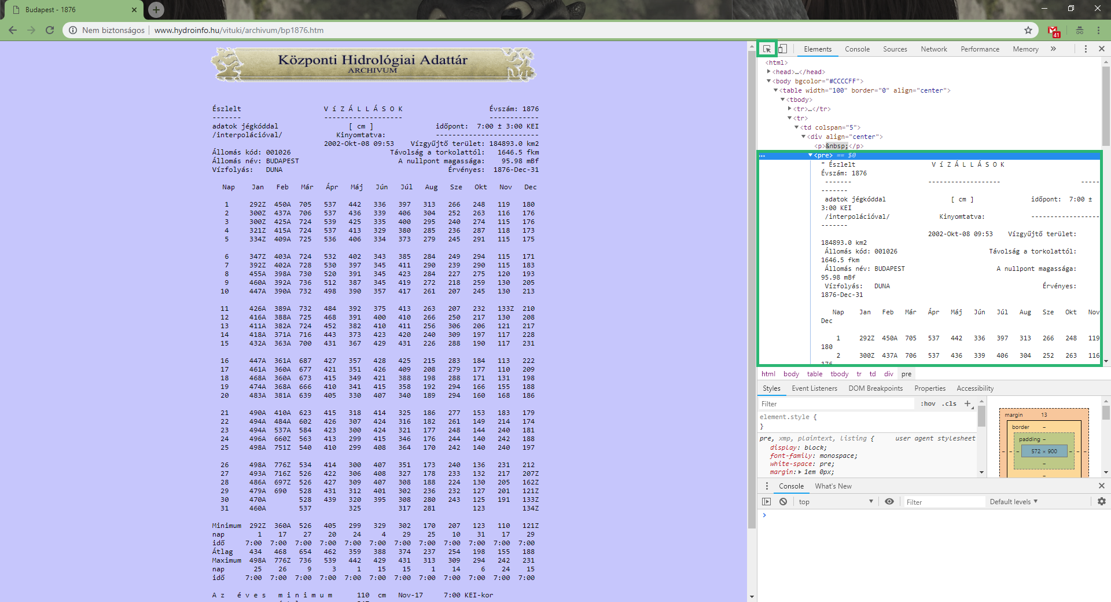This screenshot has height=602, width=1111.
Task: Focus the console Filter field
Action: click(x=944, y=502)
